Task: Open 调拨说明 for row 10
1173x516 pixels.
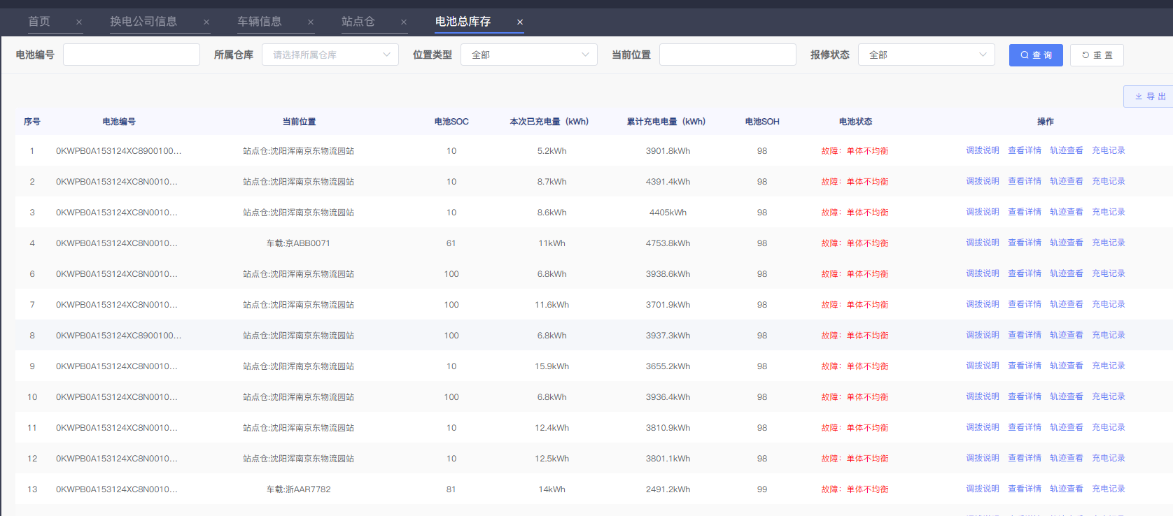Action: pyautogui.click(x=983, y=396)
